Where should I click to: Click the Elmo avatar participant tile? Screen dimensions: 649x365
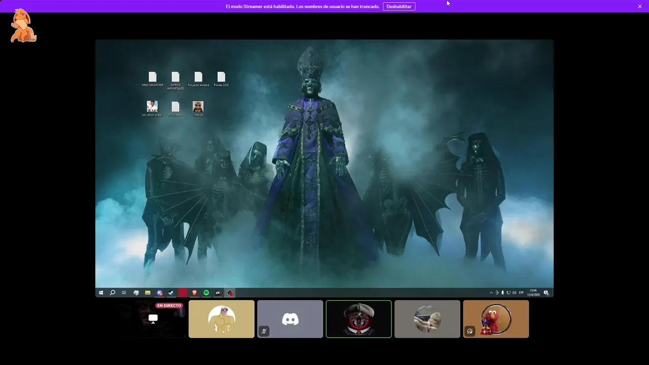496,319
